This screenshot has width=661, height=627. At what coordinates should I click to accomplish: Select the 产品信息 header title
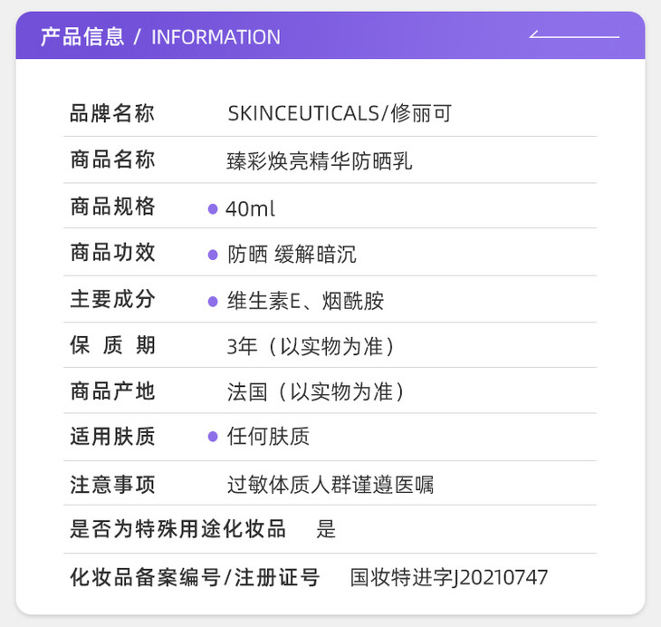point(82,37)
